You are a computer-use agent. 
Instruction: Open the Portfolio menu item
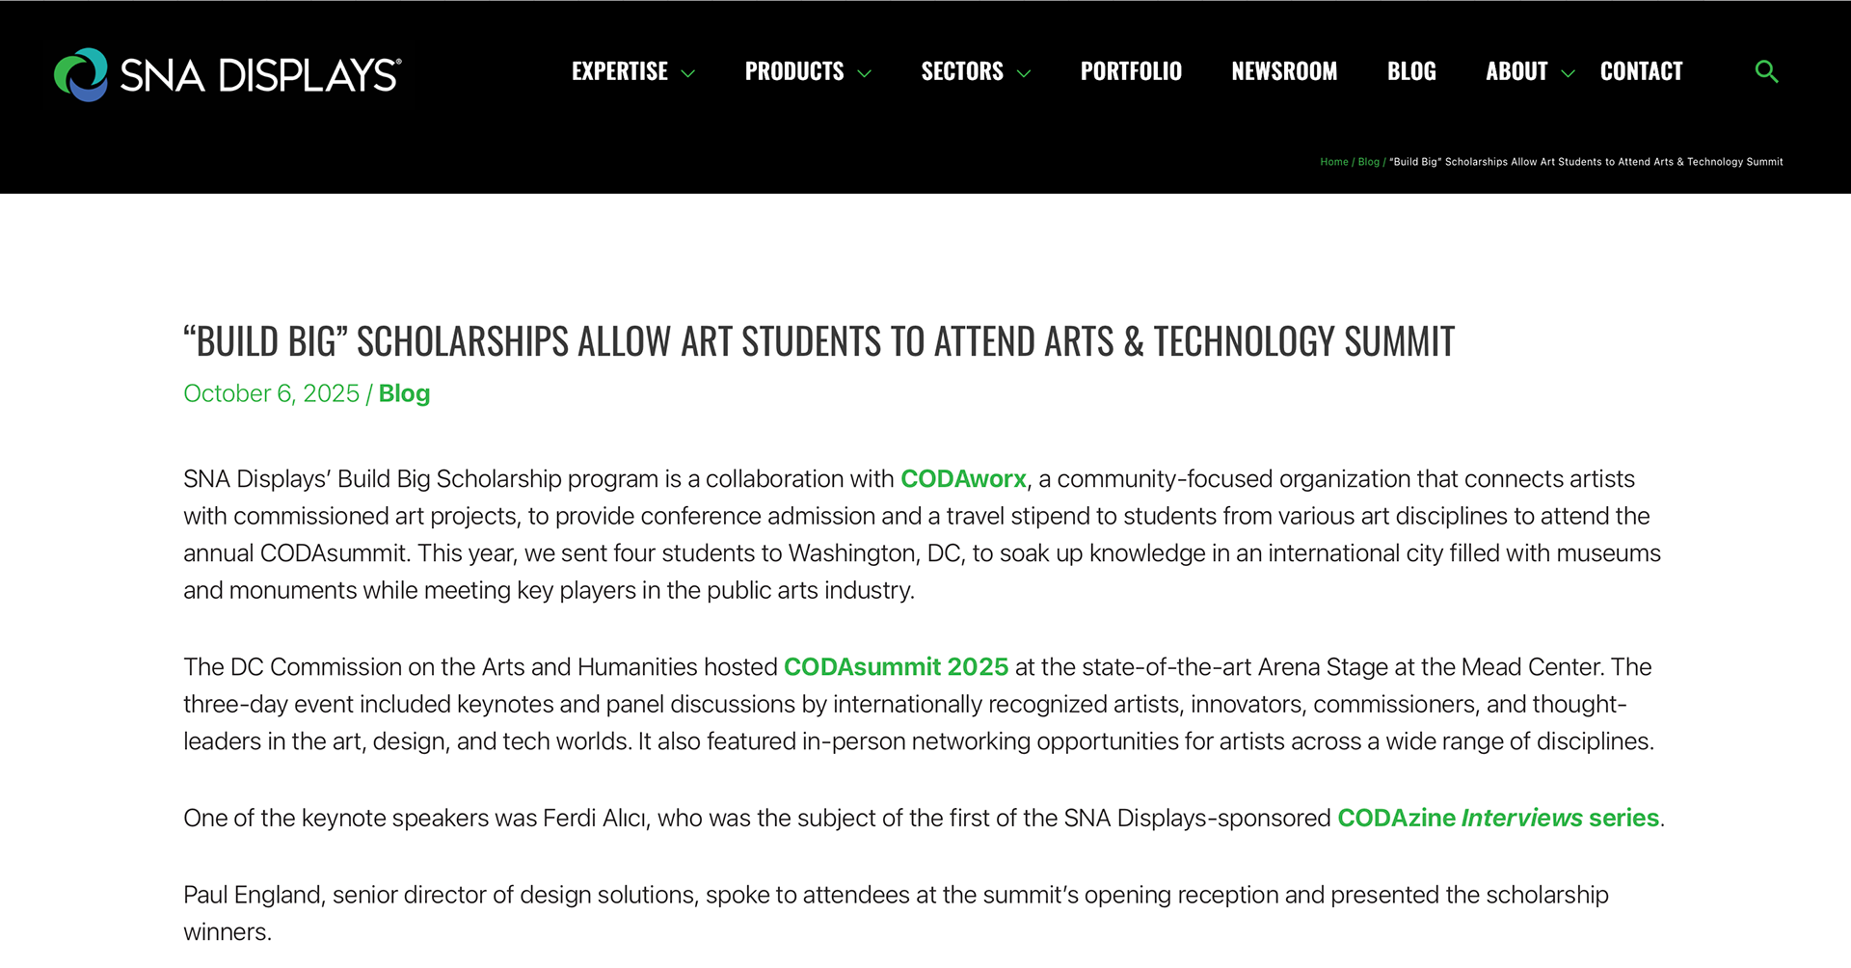[x=1131, y=71]
